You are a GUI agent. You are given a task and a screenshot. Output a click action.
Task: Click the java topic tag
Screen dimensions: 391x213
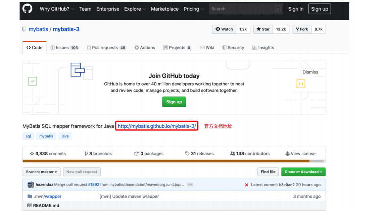65,136
